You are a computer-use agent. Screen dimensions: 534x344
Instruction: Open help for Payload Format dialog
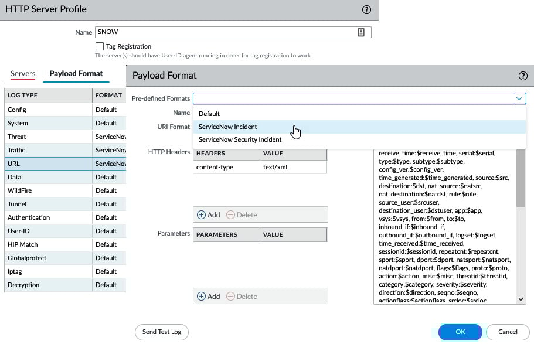tap(523, 76)
